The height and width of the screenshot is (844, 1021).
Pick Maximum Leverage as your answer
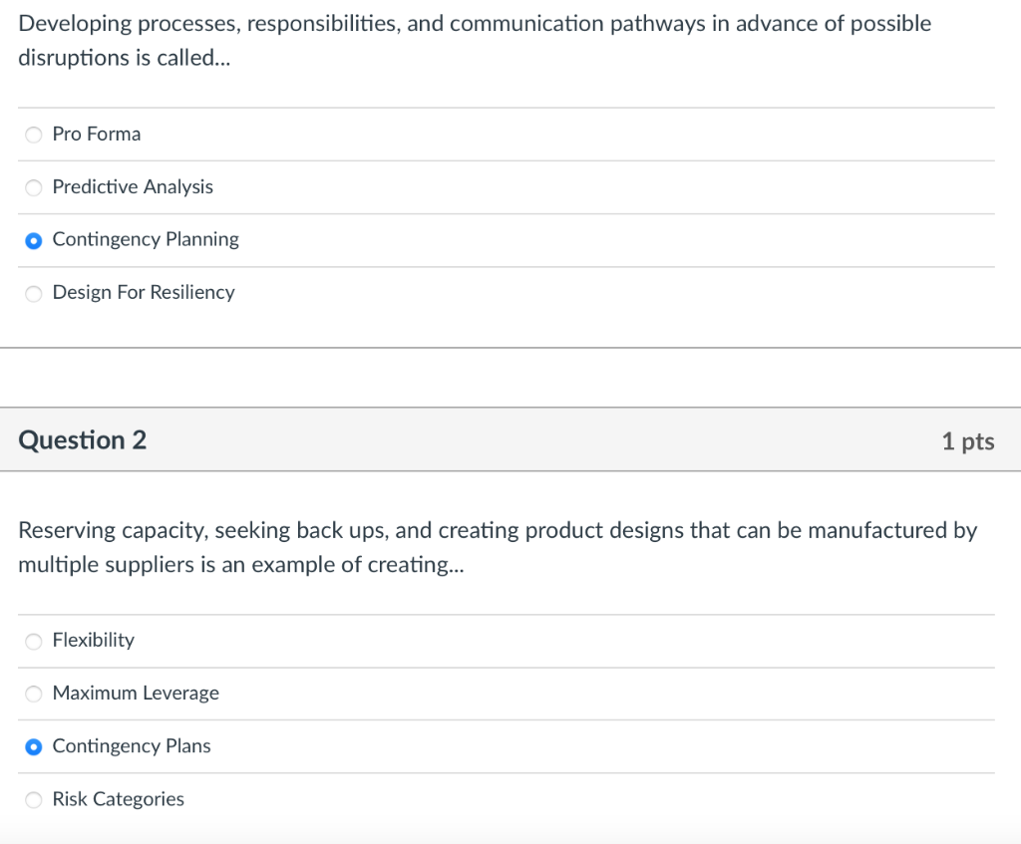[x=33, y=694]
